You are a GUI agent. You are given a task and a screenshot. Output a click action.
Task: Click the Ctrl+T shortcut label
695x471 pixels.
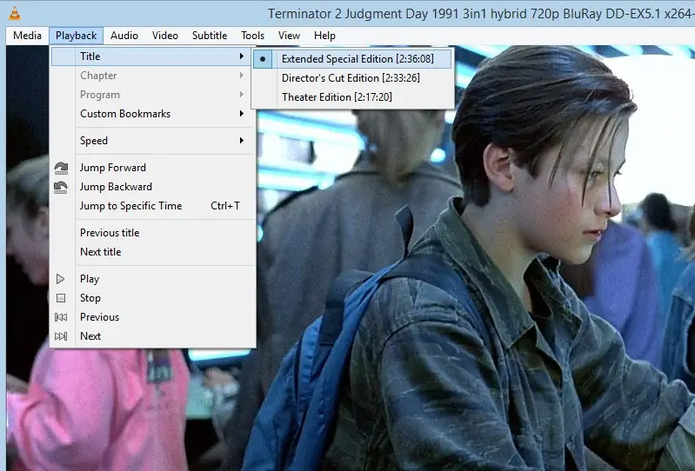tap(225, 205)
